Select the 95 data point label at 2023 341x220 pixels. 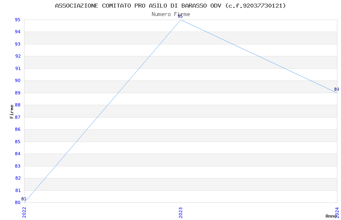click(x=180, y=16)
